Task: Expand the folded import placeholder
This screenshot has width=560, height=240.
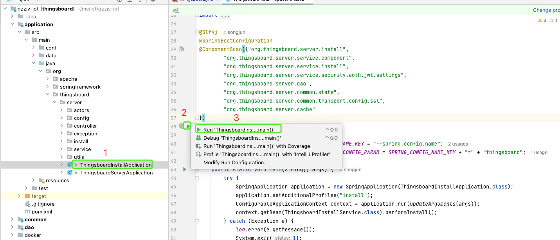Action: [x=225, y=16]
